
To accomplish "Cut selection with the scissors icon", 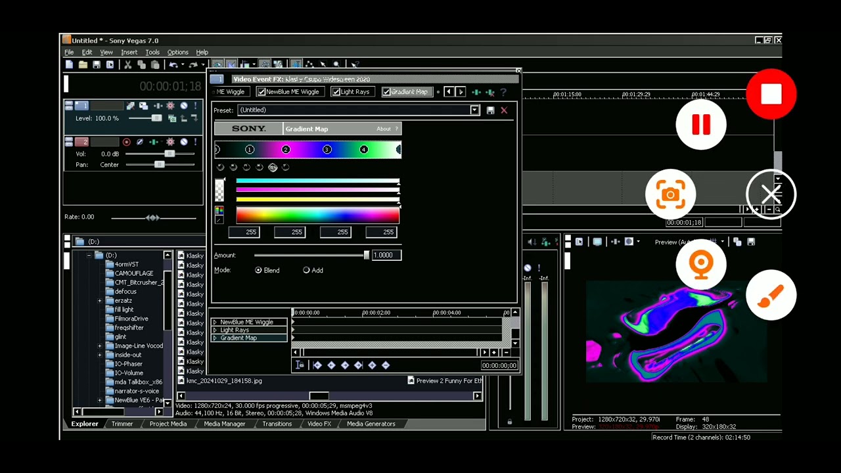I will 127,64.
